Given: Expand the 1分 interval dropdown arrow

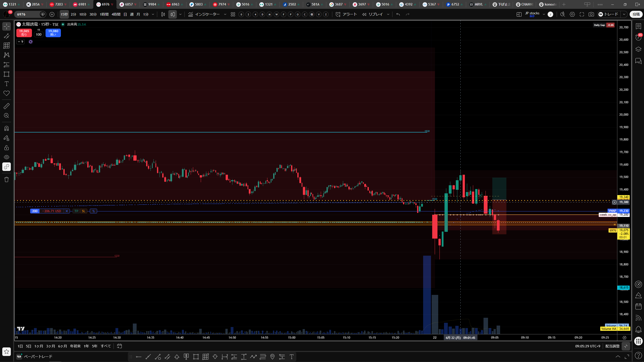Looking at the screenshot, I should click(x=153, y=14).
